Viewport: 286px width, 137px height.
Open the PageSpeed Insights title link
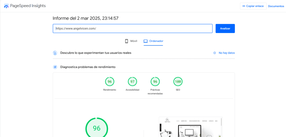(x=28, y=6)
